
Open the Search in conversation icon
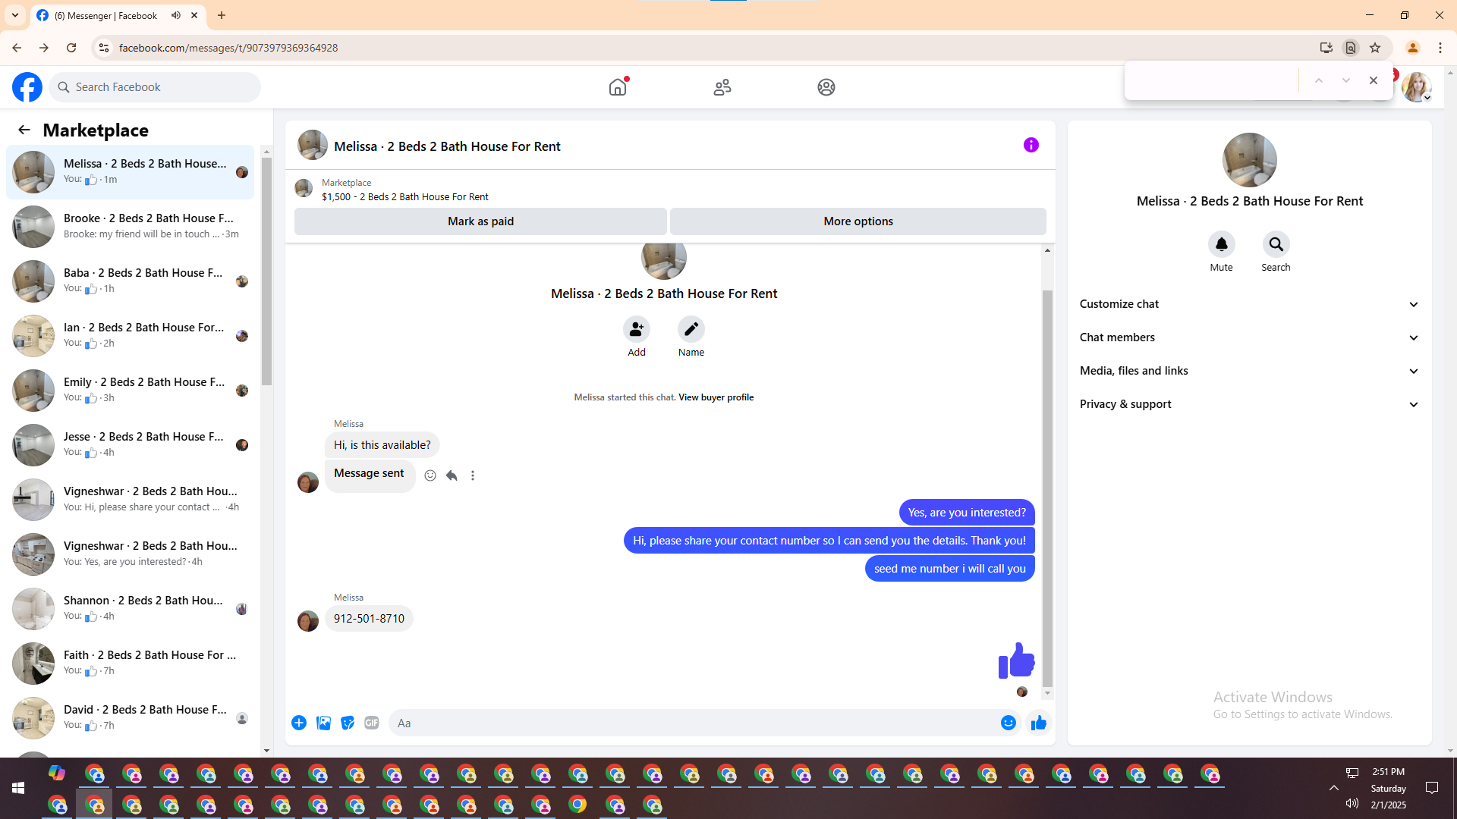[x=1276, y=245]
